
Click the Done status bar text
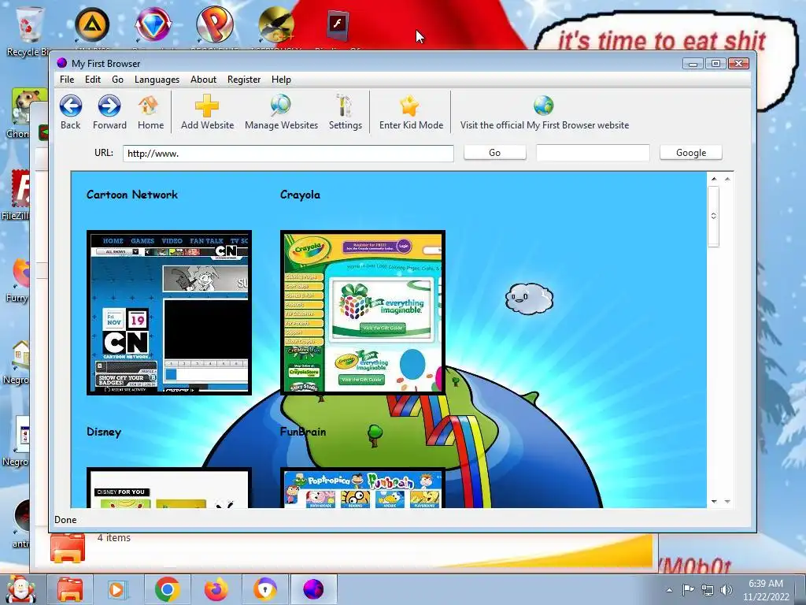pos(65,520)
